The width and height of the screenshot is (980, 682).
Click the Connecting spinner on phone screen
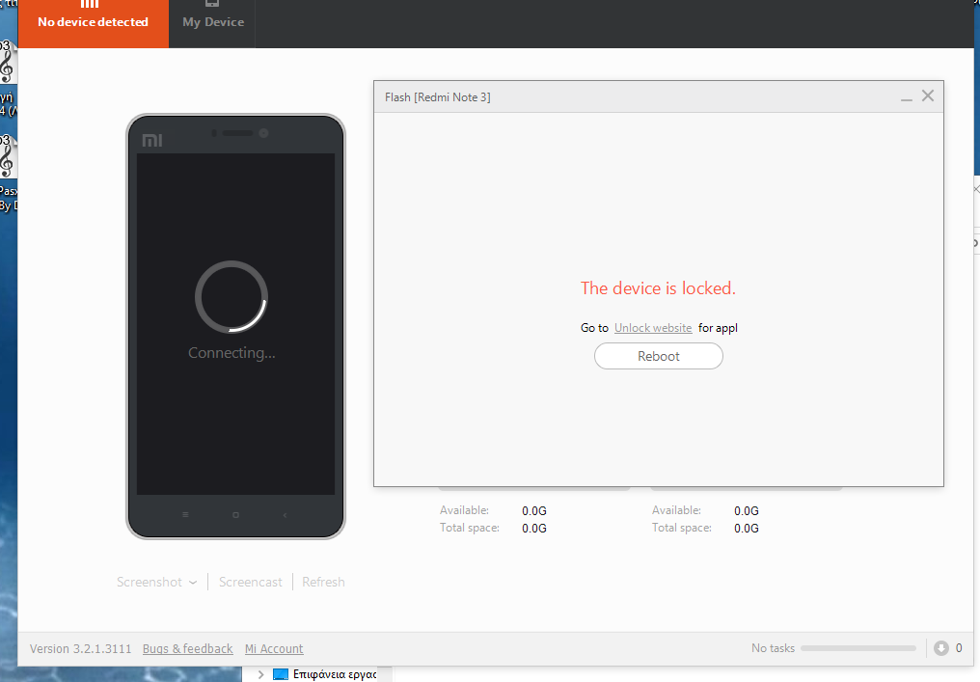[231, 297]
